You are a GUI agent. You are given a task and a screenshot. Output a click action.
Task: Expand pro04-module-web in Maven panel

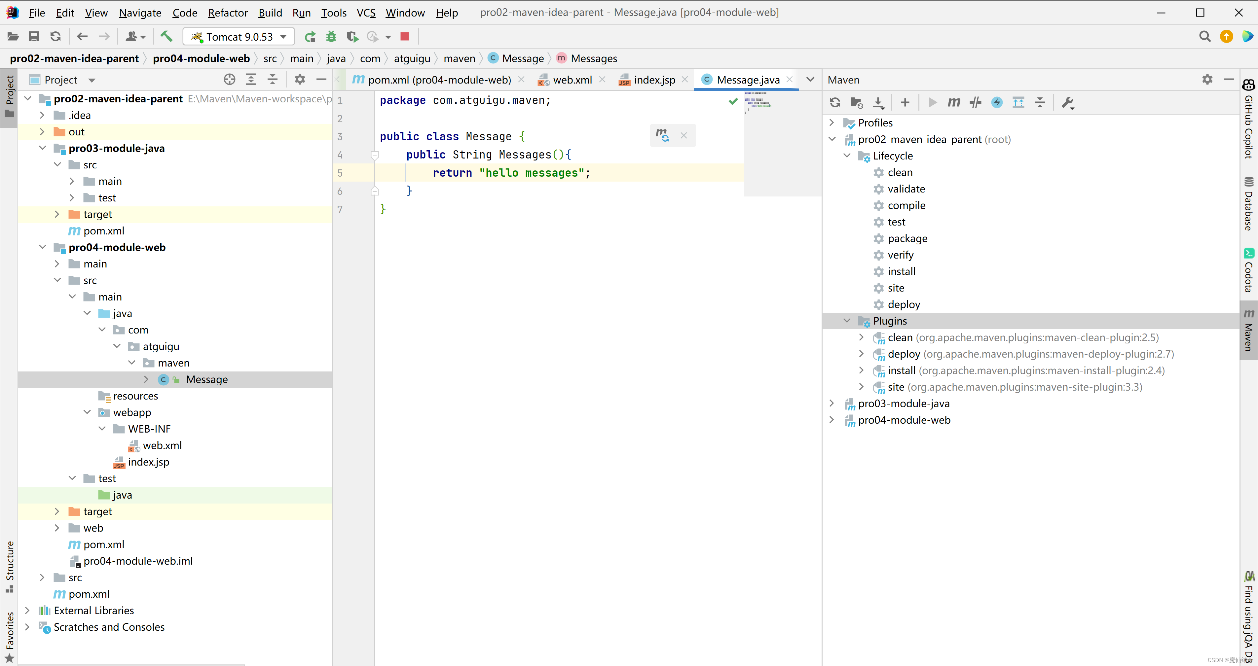tap(832, 420)
